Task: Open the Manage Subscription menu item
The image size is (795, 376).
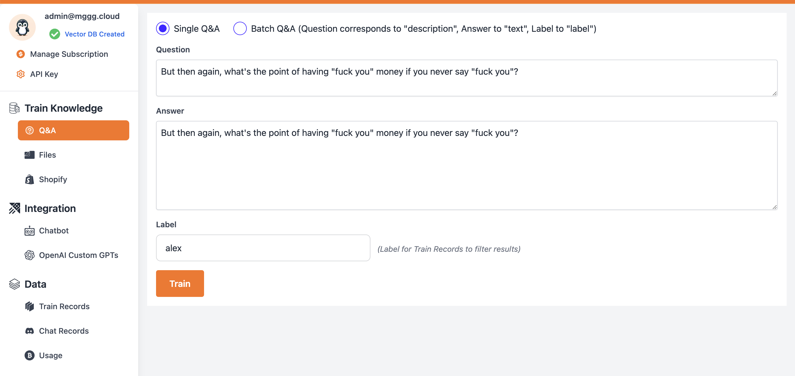Action: 69,54
